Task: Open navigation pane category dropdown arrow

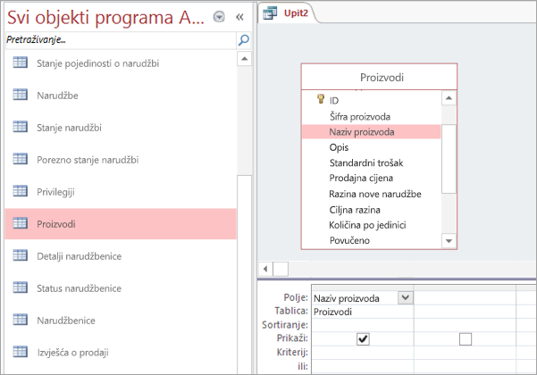Action: pyautogui.click(x=219, y=16)
